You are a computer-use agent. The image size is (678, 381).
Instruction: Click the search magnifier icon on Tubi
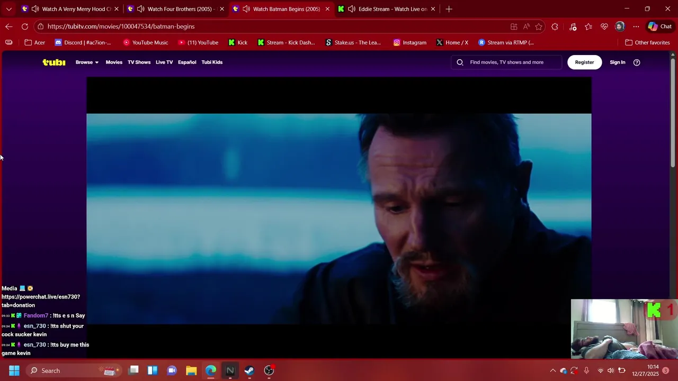pyautogui.click(x=460, y=62)
